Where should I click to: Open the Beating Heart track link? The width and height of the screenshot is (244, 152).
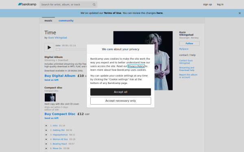pyautogui.click(x=60, y=144)
